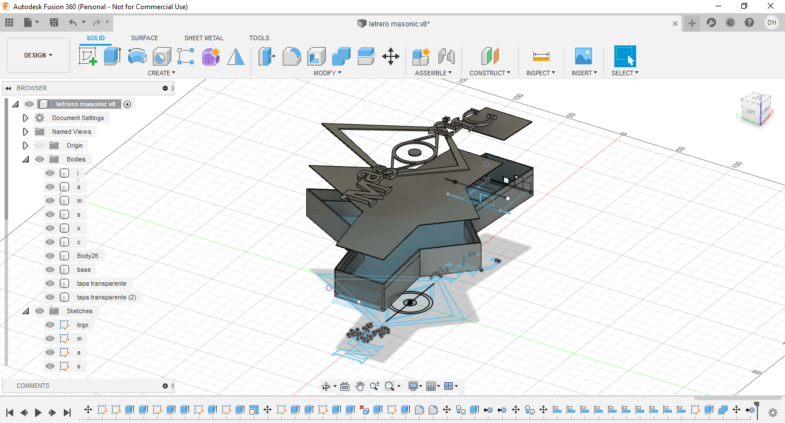Image resolution: width=785 pixels, height=423 pixels.
Task: Select the Offset Face tool
Action: pos(365,56)
